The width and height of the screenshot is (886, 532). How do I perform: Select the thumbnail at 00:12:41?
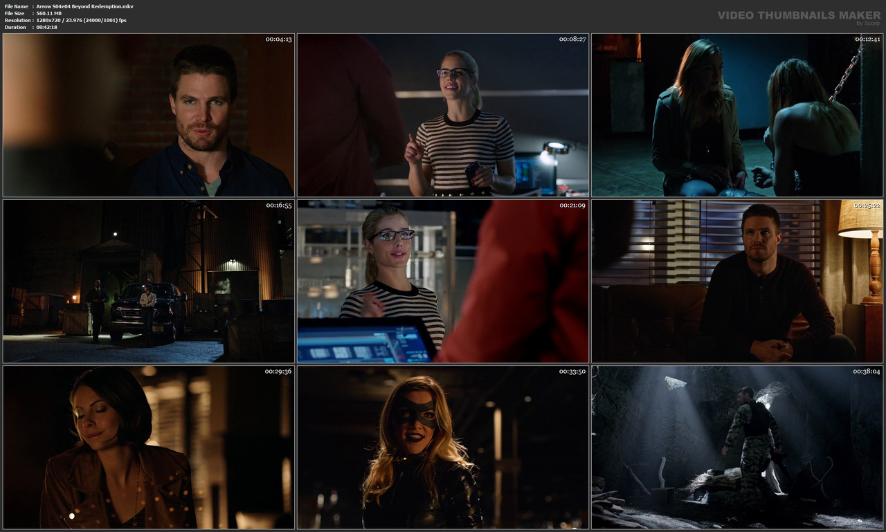coord(737,115)
